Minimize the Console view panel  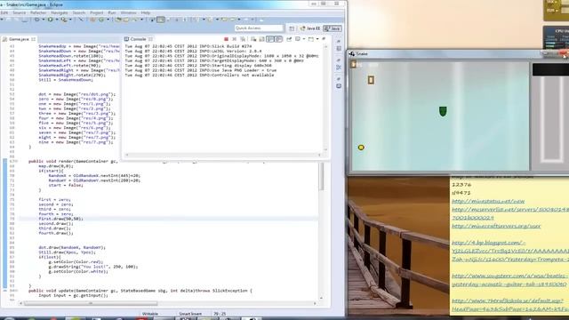click(x=324, y=39)
